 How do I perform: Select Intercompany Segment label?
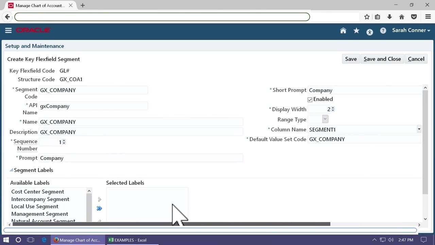coord(40,199)
